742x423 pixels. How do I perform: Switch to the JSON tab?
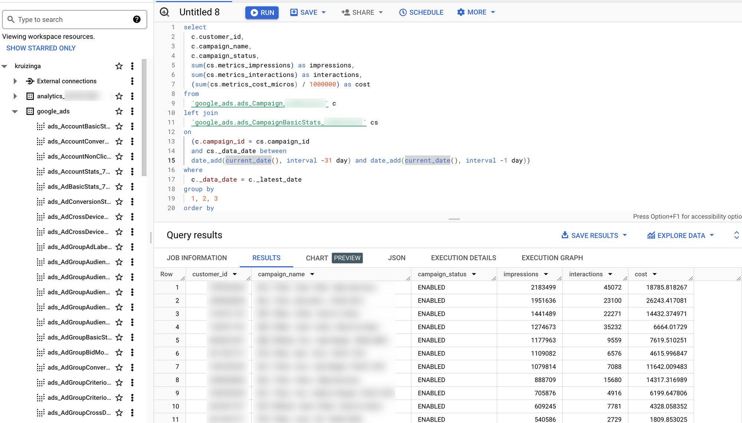[x=397, y=258]
